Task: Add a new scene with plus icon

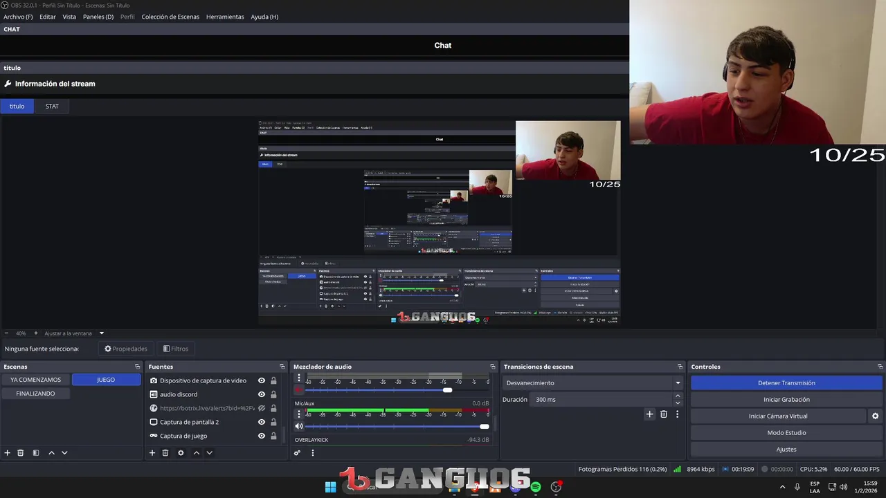Action: click(8, 453)
